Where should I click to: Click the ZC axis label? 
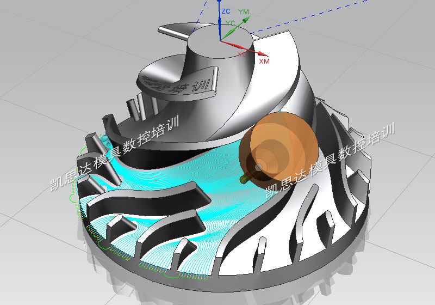(x=226, y=11)
